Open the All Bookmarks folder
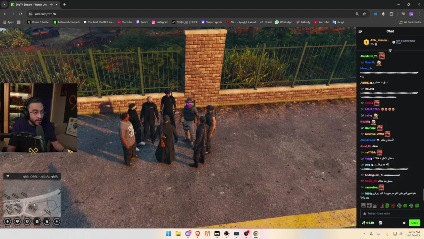This screenshot has height=239, width=424. [x=410, y=22]
